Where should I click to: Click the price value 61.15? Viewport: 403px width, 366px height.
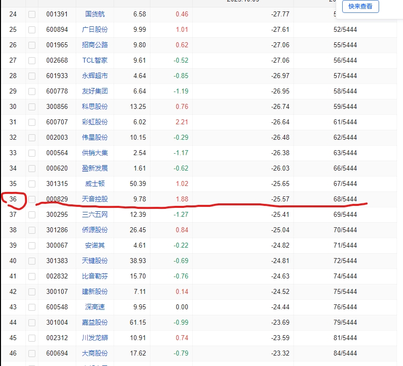click(138, 322)
